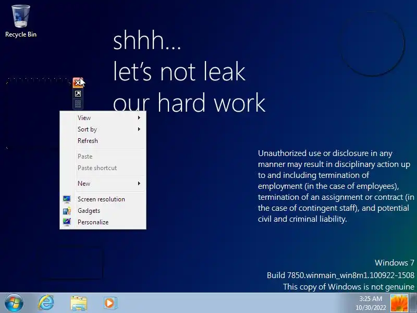The width and height of the screenshot is (417, 313).
Task: Click the gadget larger-size arrow button
Action: pos(78,94)
